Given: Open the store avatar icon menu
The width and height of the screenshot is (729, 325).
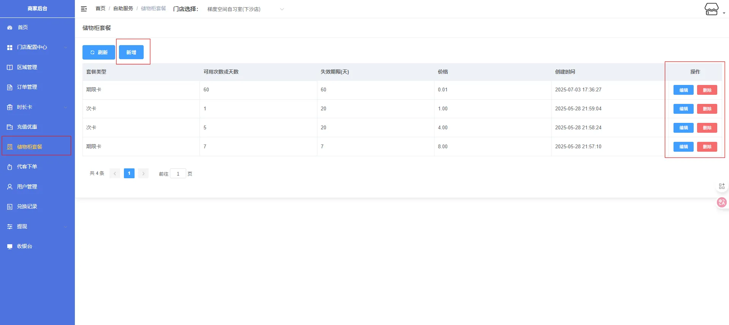Looking at the screenshot, I should click(x=711, y=9).
